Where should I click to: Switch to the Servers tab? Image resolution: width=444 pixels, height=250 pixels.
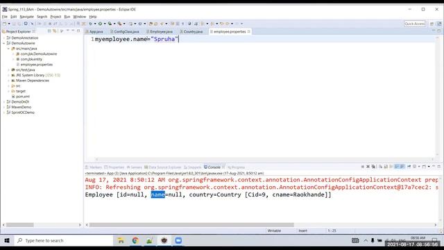134,167
